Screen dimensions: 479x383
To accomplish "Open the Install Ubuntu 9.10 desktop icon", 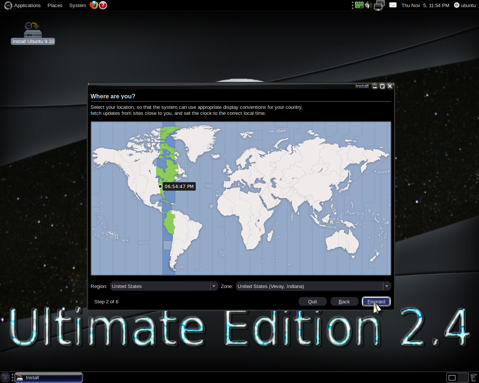I will 33,33.
